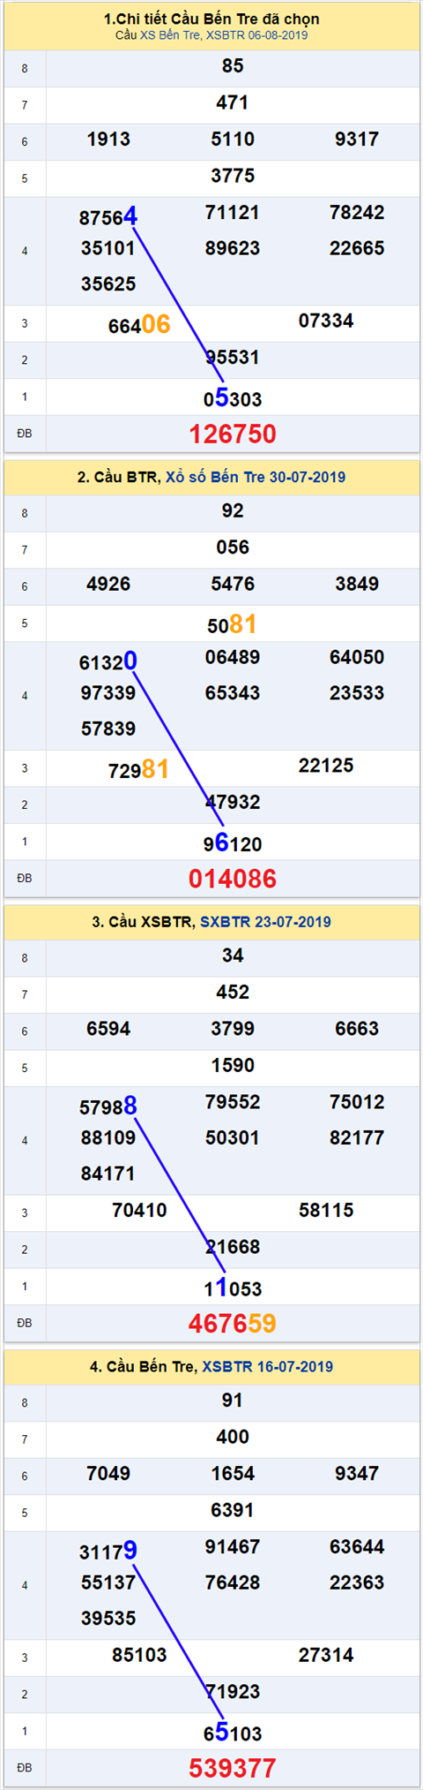
Task: Open the XSBTR 16-07-2019 link
Action: point(267,1367)
